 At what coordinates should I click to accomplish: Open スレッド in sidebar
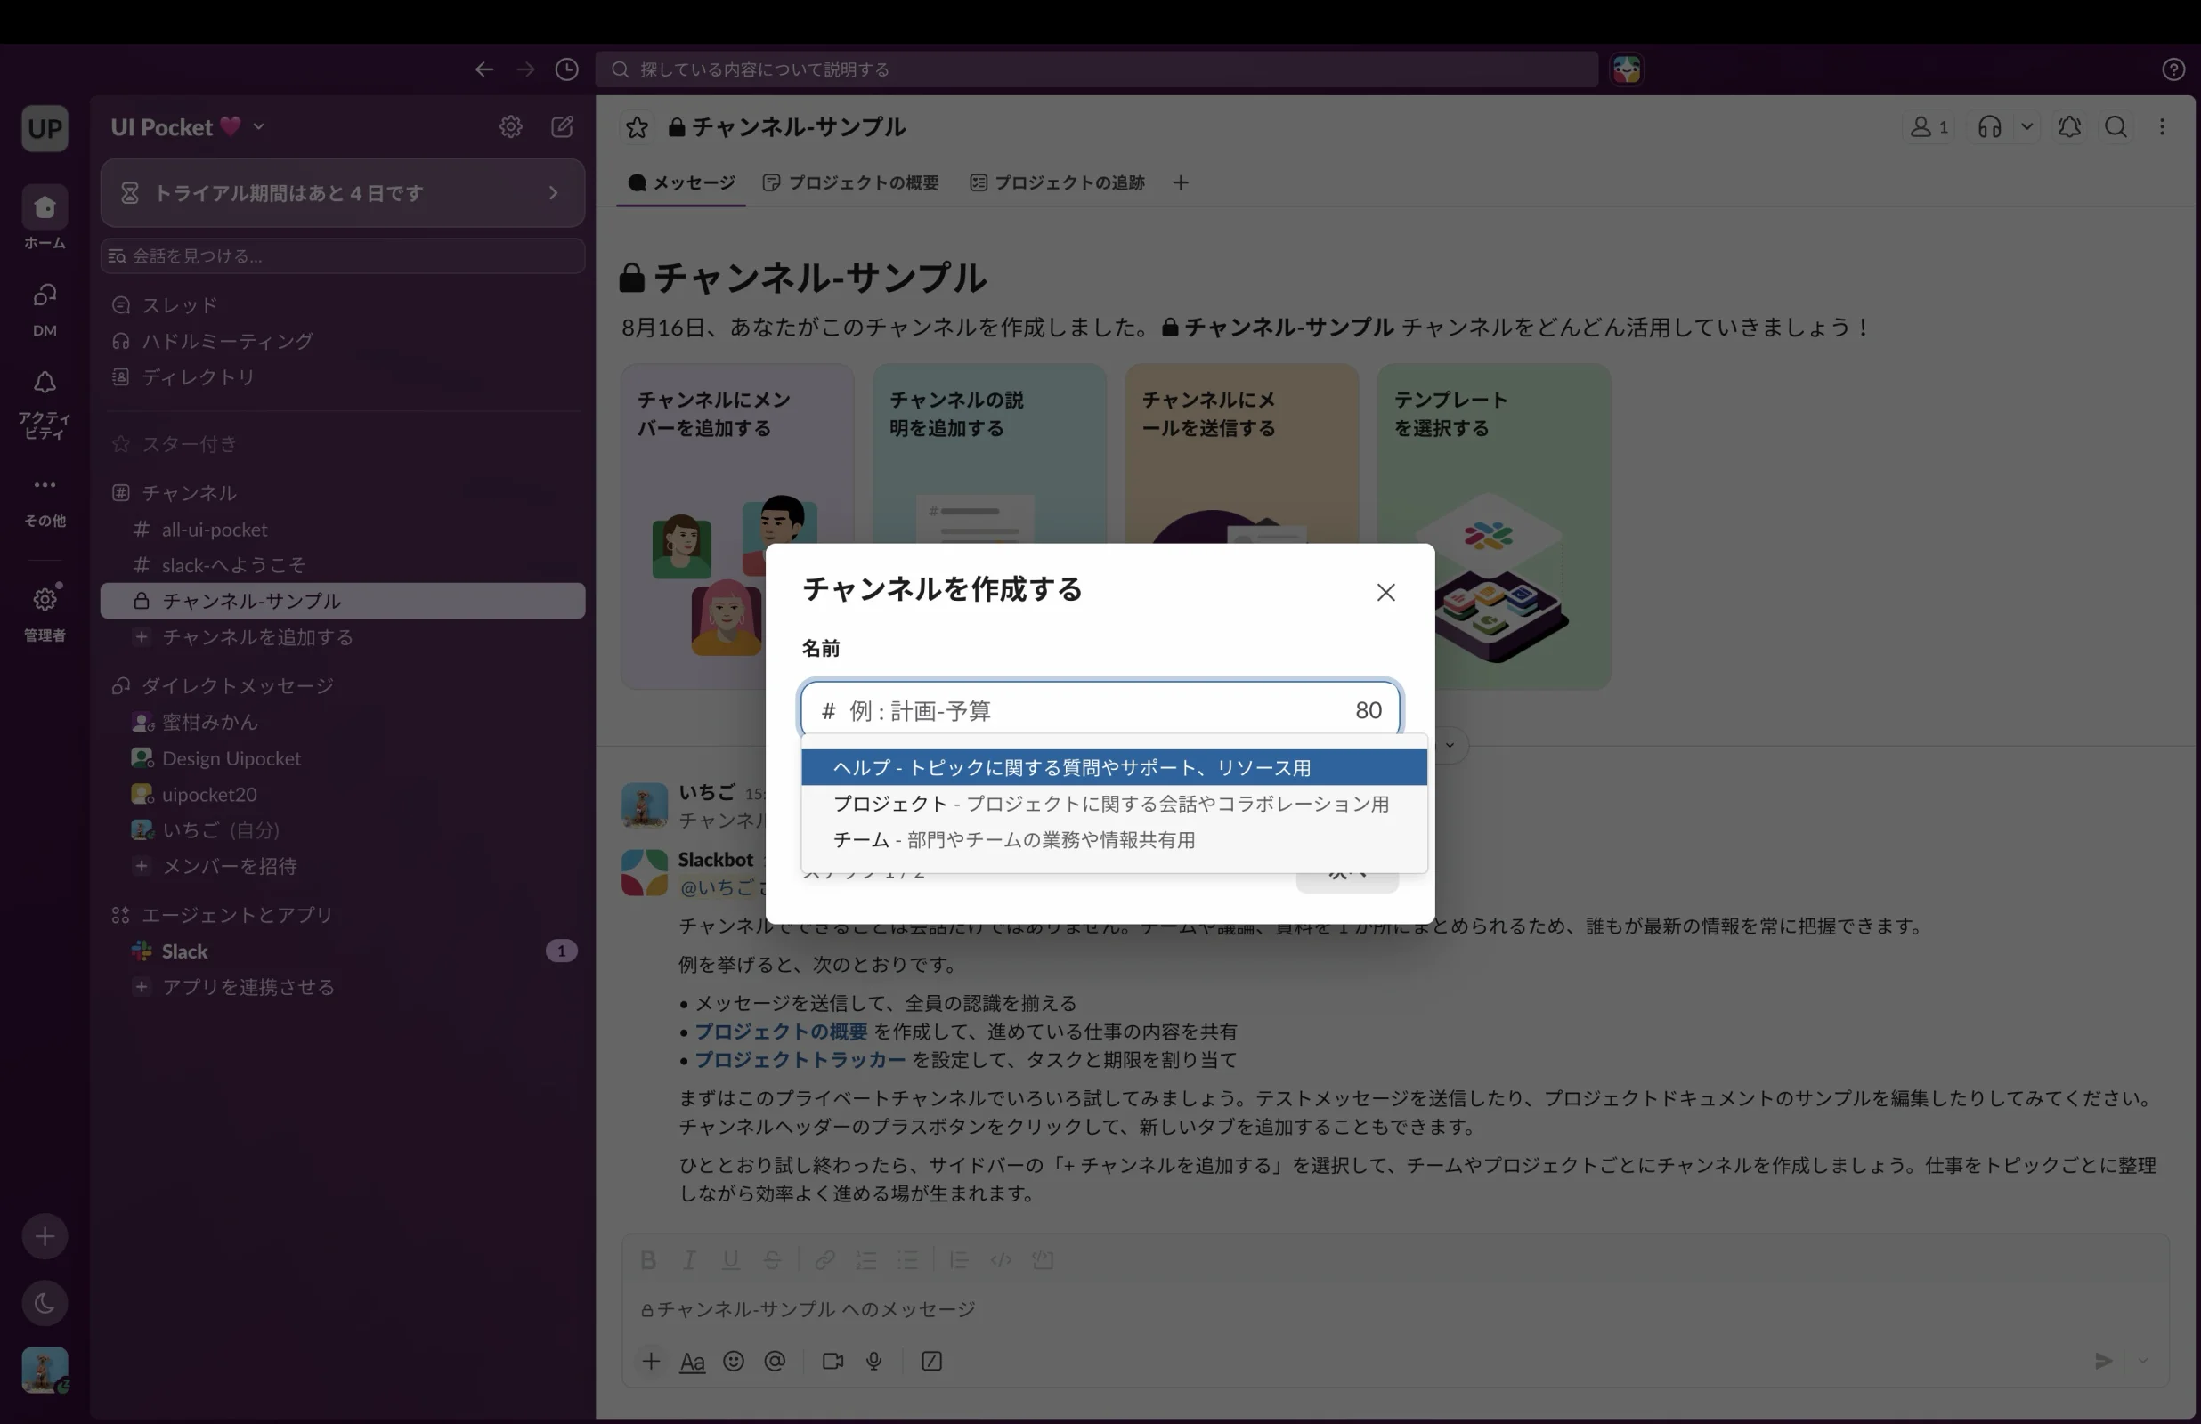pos(342,304)
